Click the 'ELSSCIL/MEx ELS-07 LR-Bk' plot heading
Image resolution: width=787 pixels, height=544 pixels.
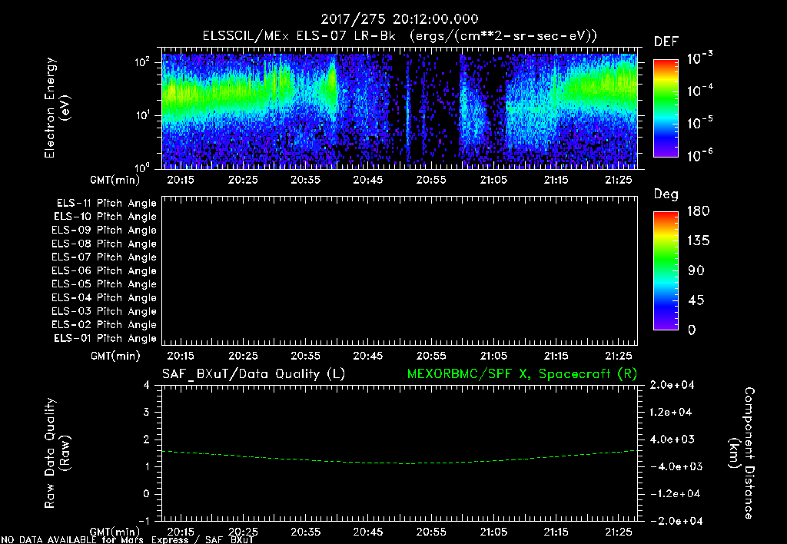pyautogui.click(x=299, y=36)
